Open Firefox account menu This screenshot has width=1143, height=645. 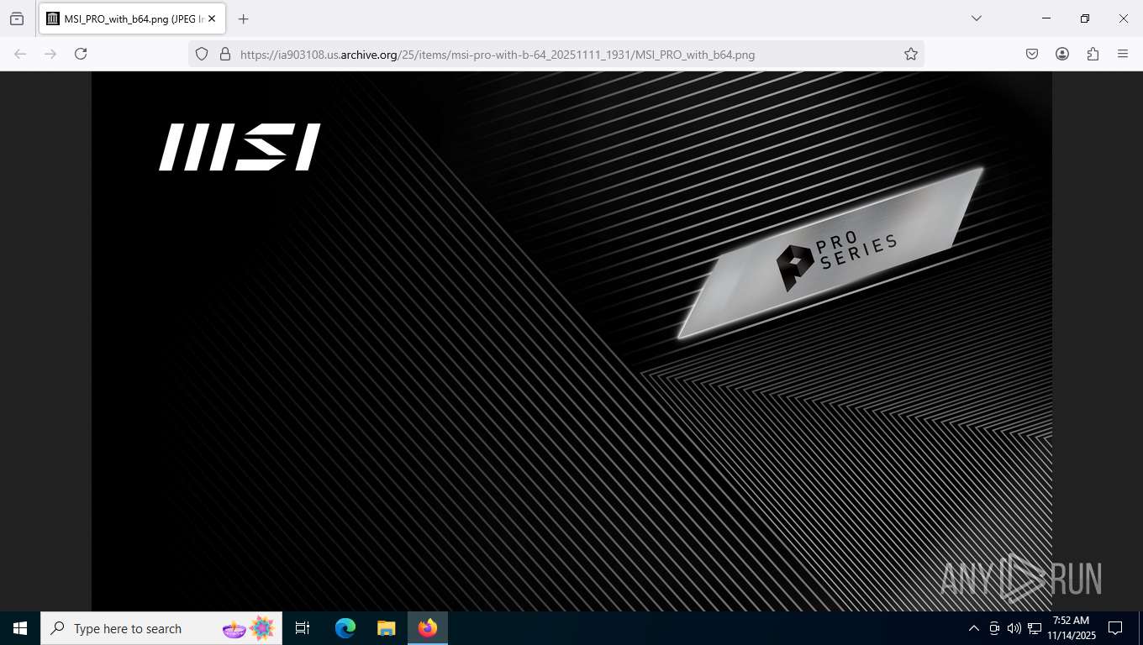pos(1062,54)
